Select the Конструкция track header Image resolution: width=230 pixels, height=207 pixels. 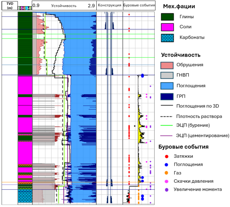click(109, 6)
